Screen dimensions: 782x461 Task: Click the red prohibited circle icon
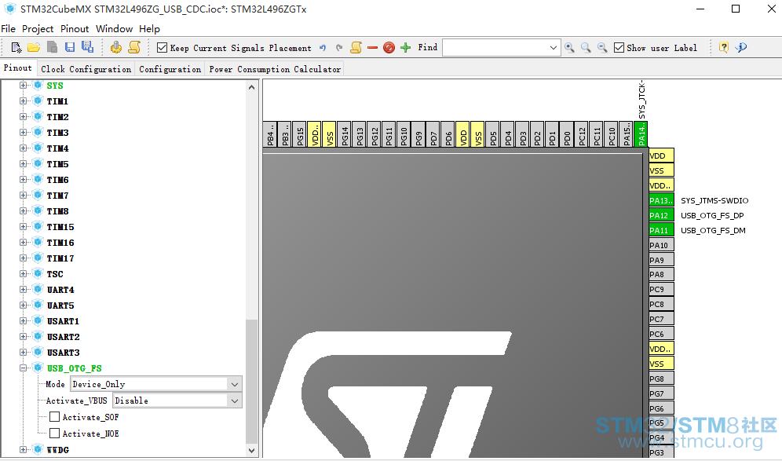pos(389,48)
